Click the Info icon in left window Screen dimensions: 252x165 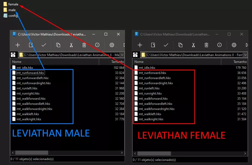[x=97, y=45]
